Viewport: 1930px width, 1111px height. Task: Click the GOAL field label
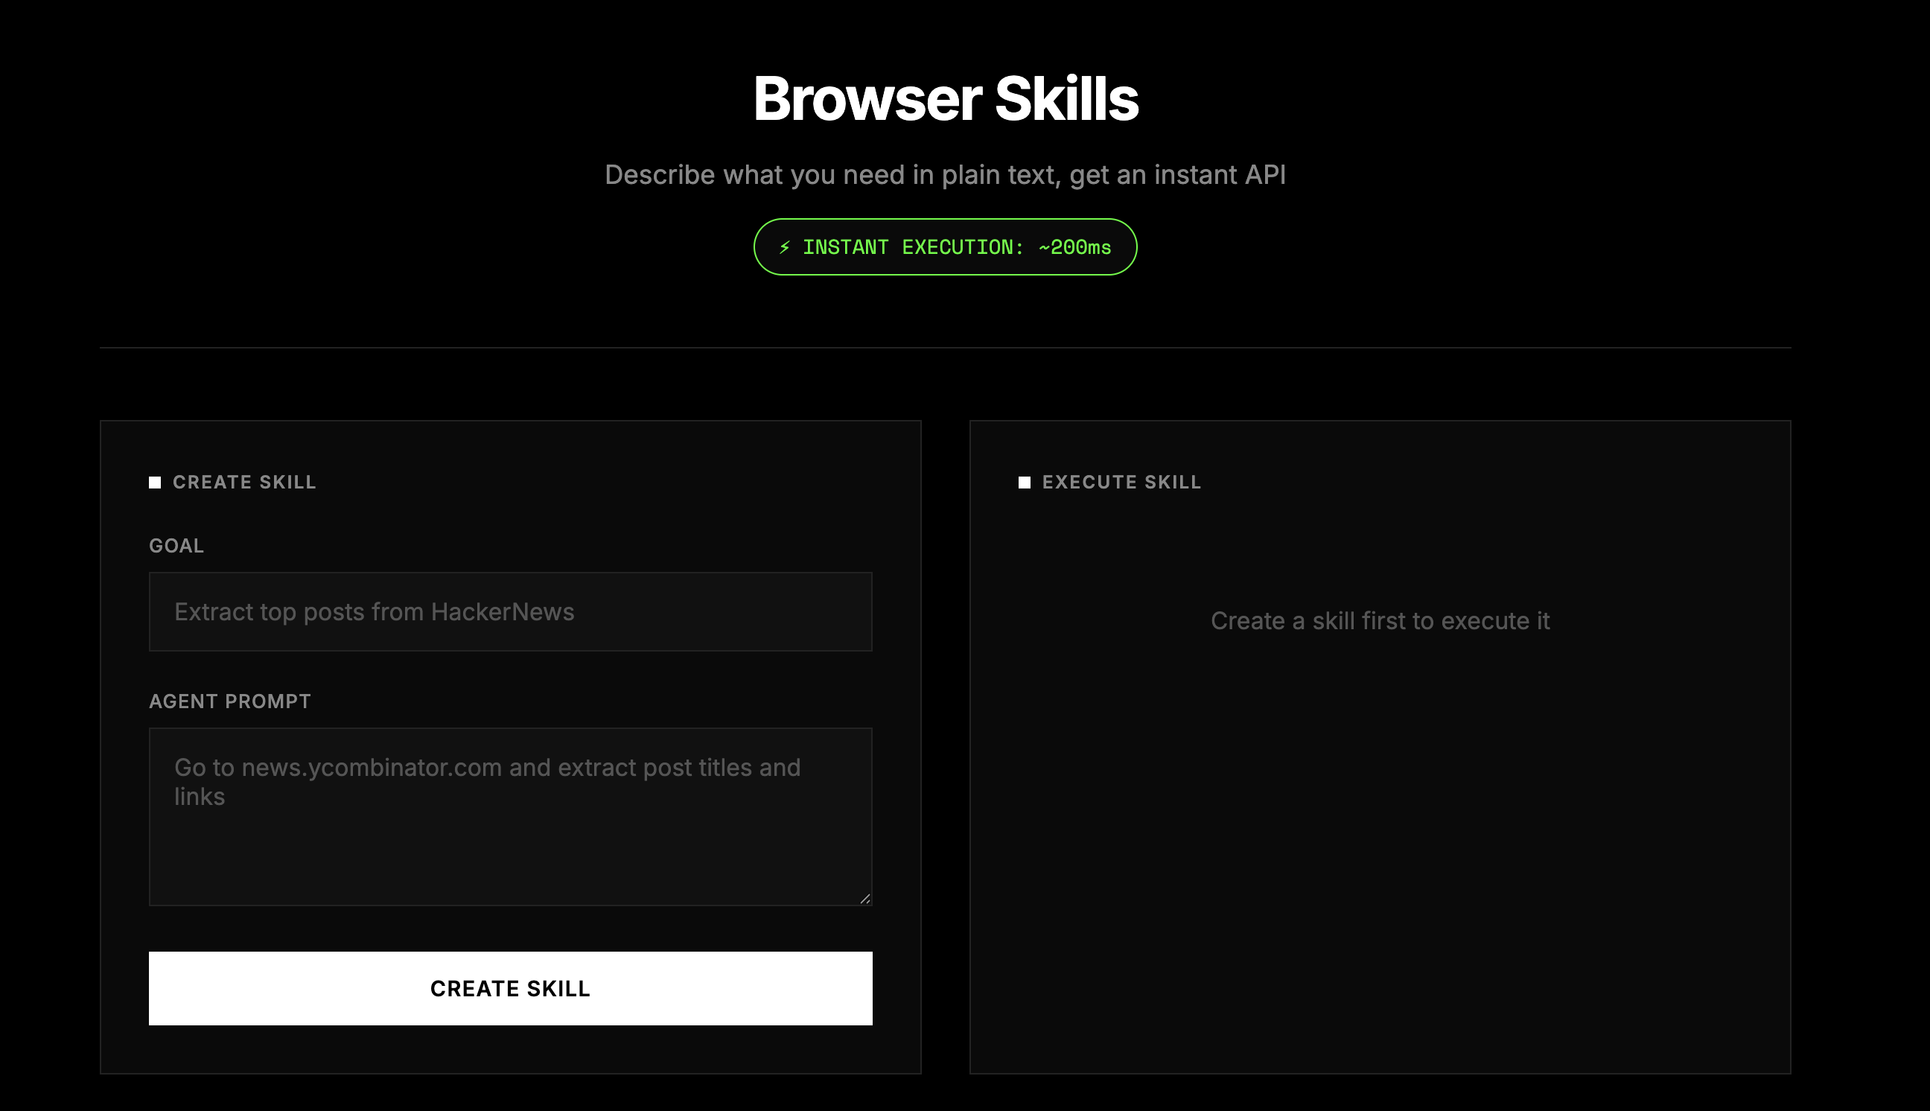(x=176, y=546)
